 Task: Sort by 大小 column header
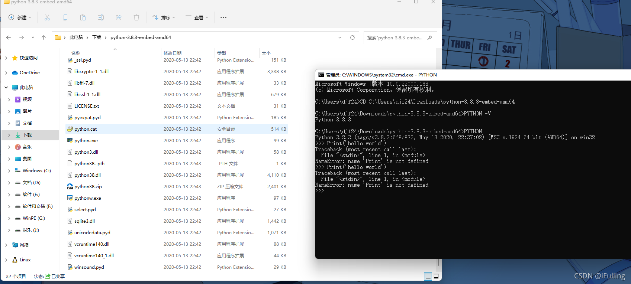[266, 53]
